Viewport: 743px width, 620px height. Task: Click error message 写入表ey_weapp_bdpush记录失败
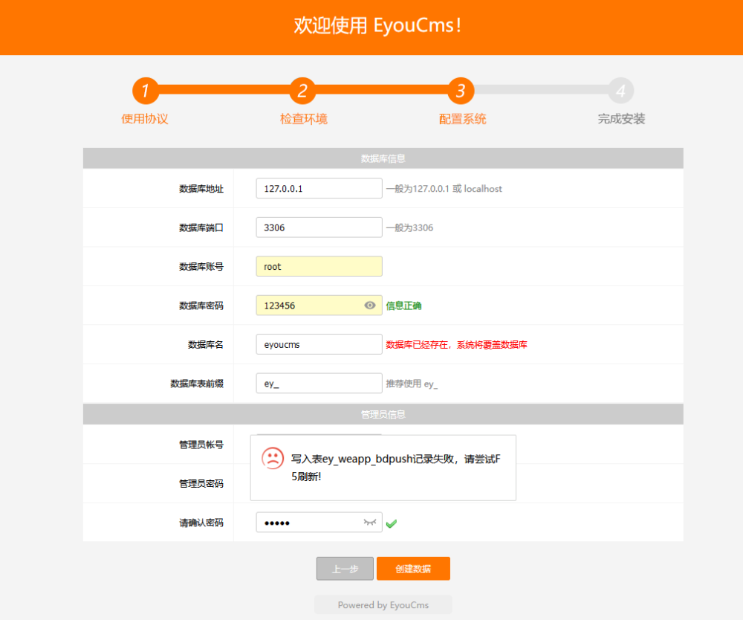tap(396, 468)
